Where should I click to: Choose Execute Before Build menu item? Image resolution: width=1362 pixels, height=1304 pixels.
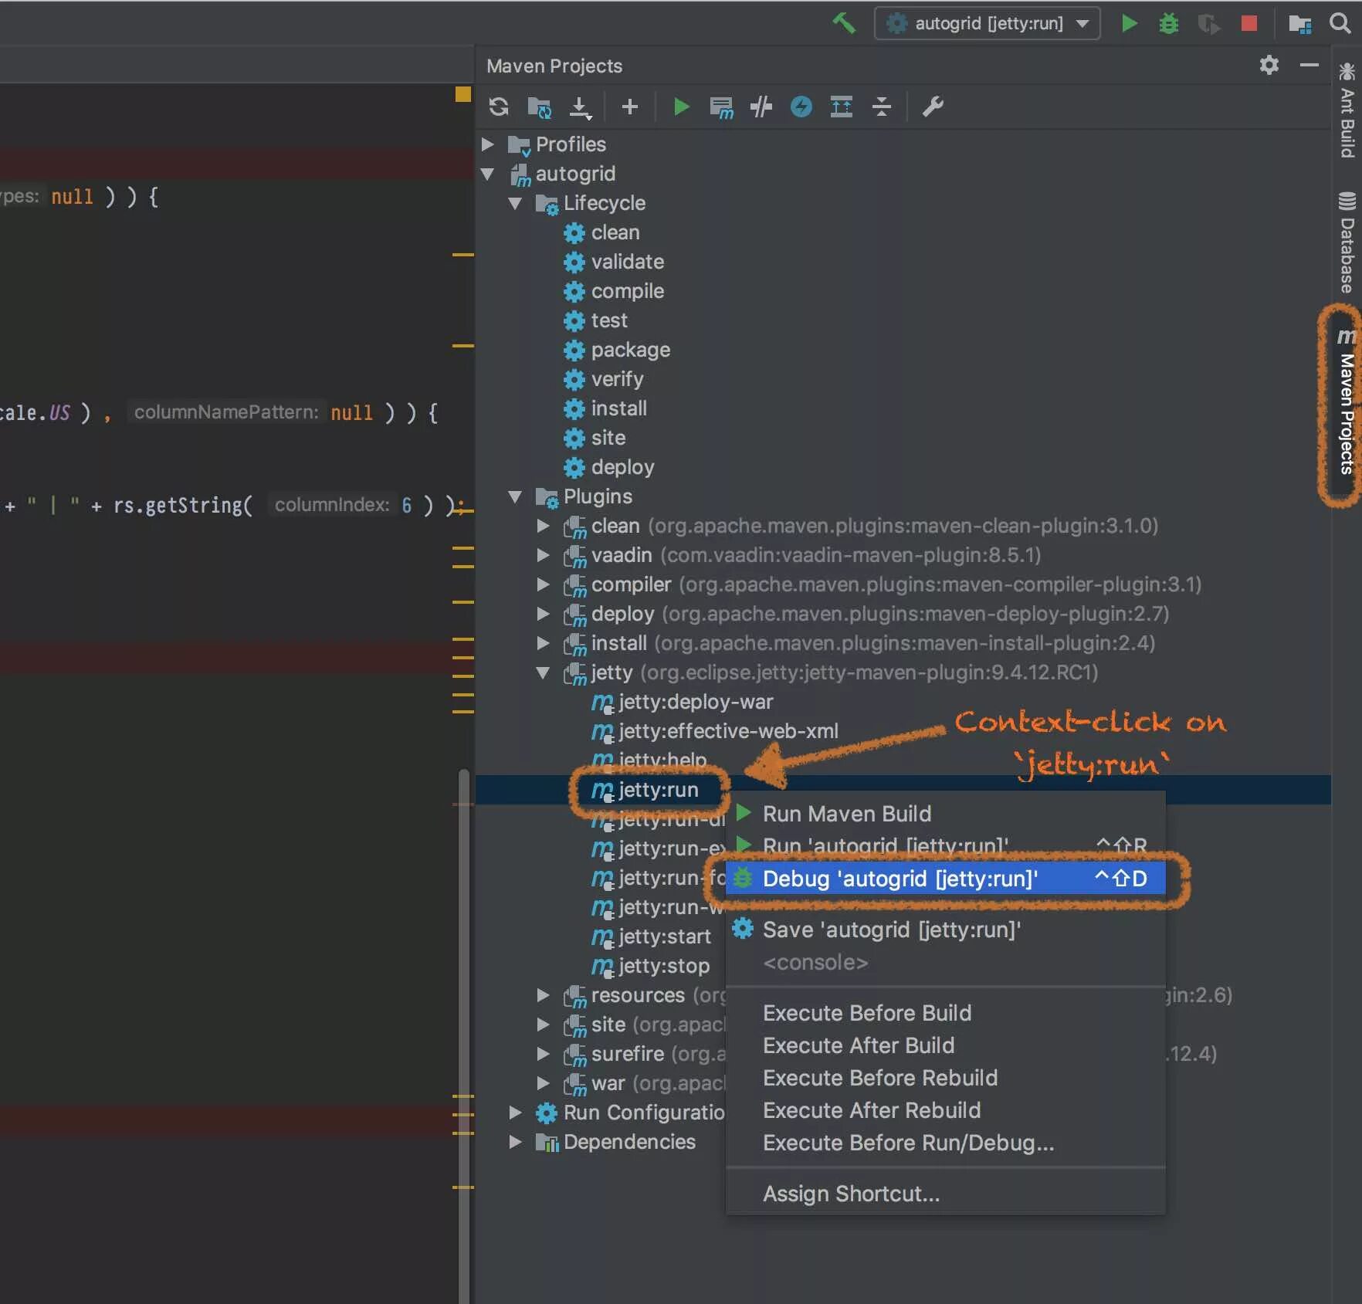[946, 1013]
